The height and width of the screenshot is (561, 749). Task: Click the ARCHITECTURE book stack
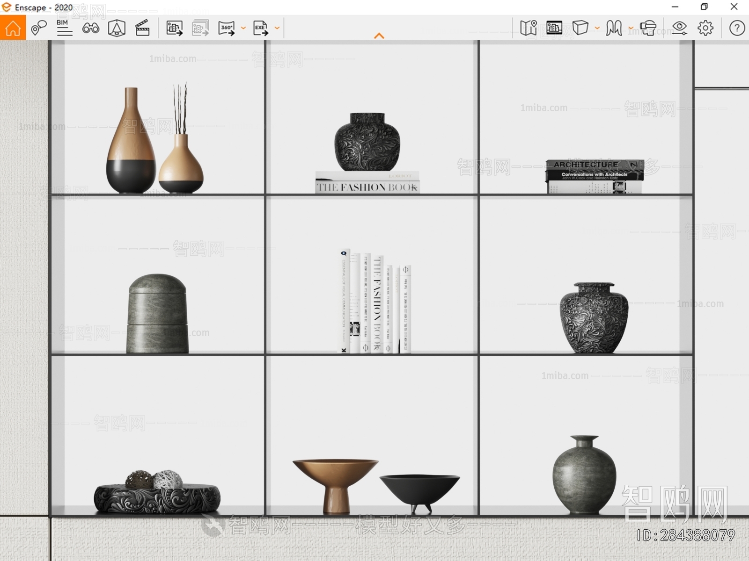tap(595, 176)
